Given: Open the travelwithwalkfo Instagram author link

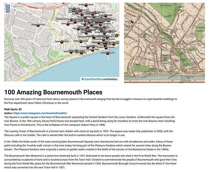Looking at the screenshot, I should (x=40, y=113).
